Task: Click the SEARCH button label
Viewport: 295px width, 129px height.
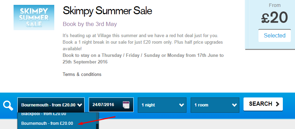Action: click(261, 104)
